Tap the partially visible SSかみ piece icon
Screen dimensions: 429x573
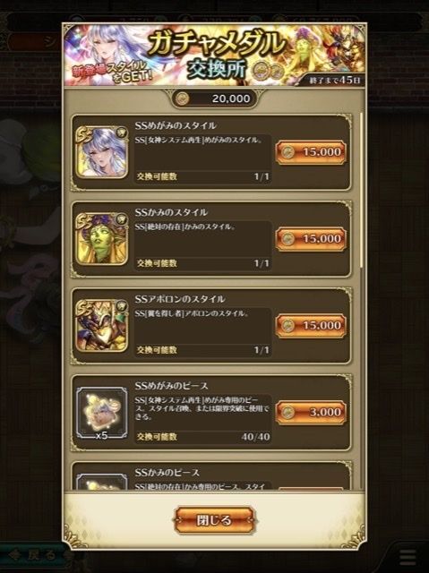pos(101,482)
